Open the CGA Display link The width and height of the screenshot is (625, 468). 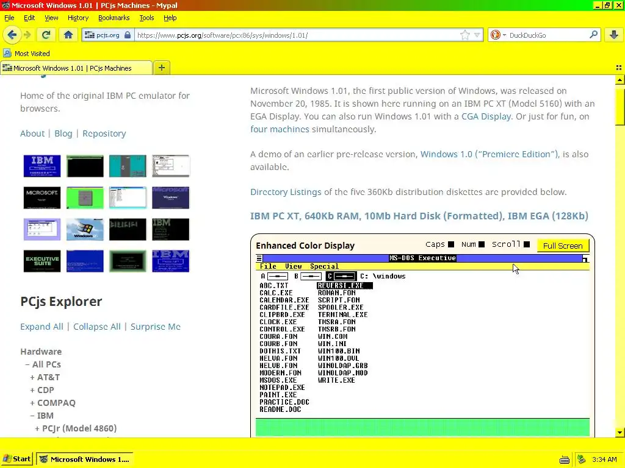[x=486, y=116]
